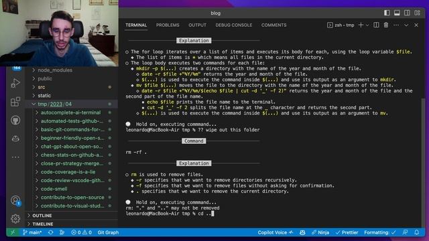429x241 pixels.
Task: Switch to the OUTPUT tab
Action: coord(197,25)
